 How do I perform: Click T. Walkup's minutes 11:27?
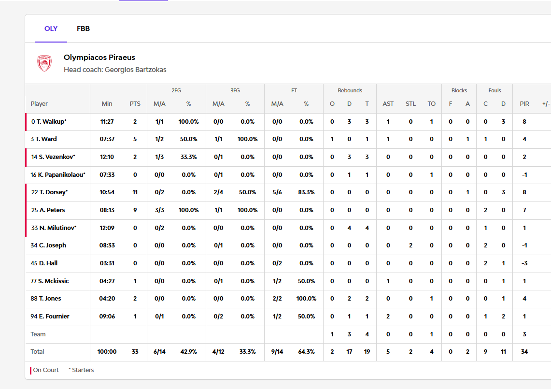[107, 122]
